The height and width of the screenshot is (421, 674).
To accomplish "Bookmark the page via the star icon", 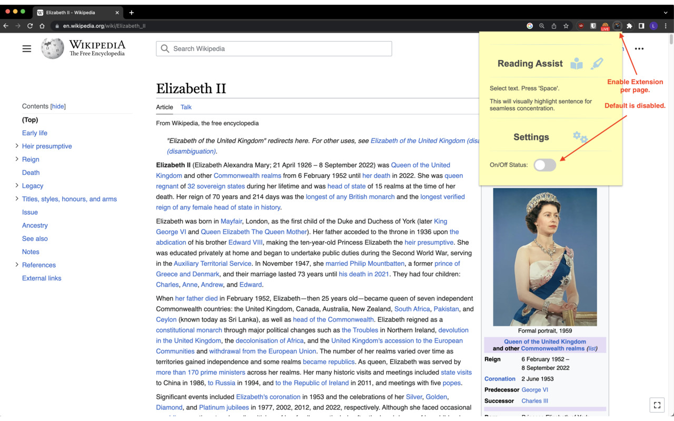I will click(x=565, y=25).
